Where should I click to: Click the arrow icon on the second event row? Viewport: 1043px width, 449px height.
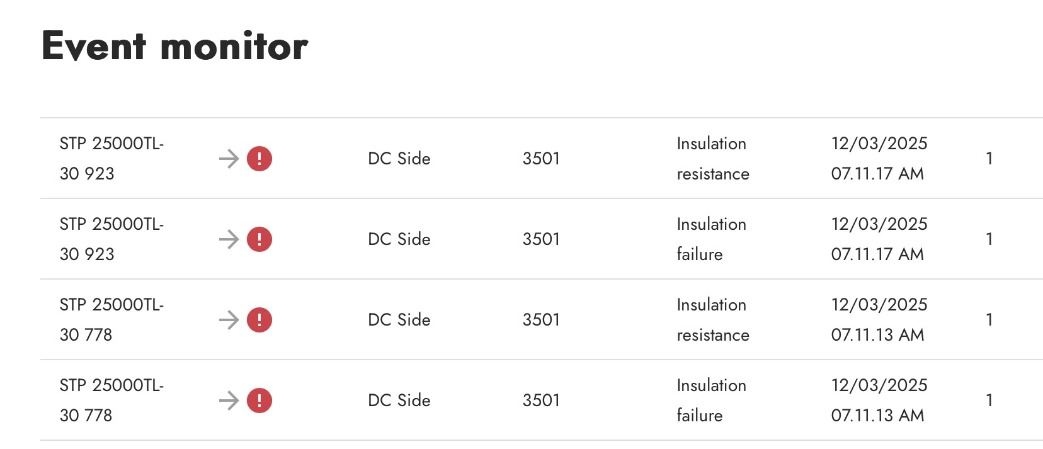coord(228,239)
